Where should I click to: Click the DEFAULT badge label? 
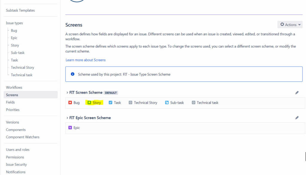pos(111,93)
